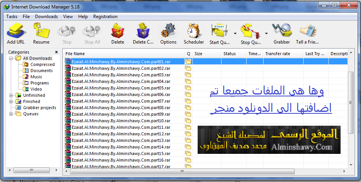Expand the Unfinished category node
The height and width of the screenshot is (182, 361).
[11, 95]
